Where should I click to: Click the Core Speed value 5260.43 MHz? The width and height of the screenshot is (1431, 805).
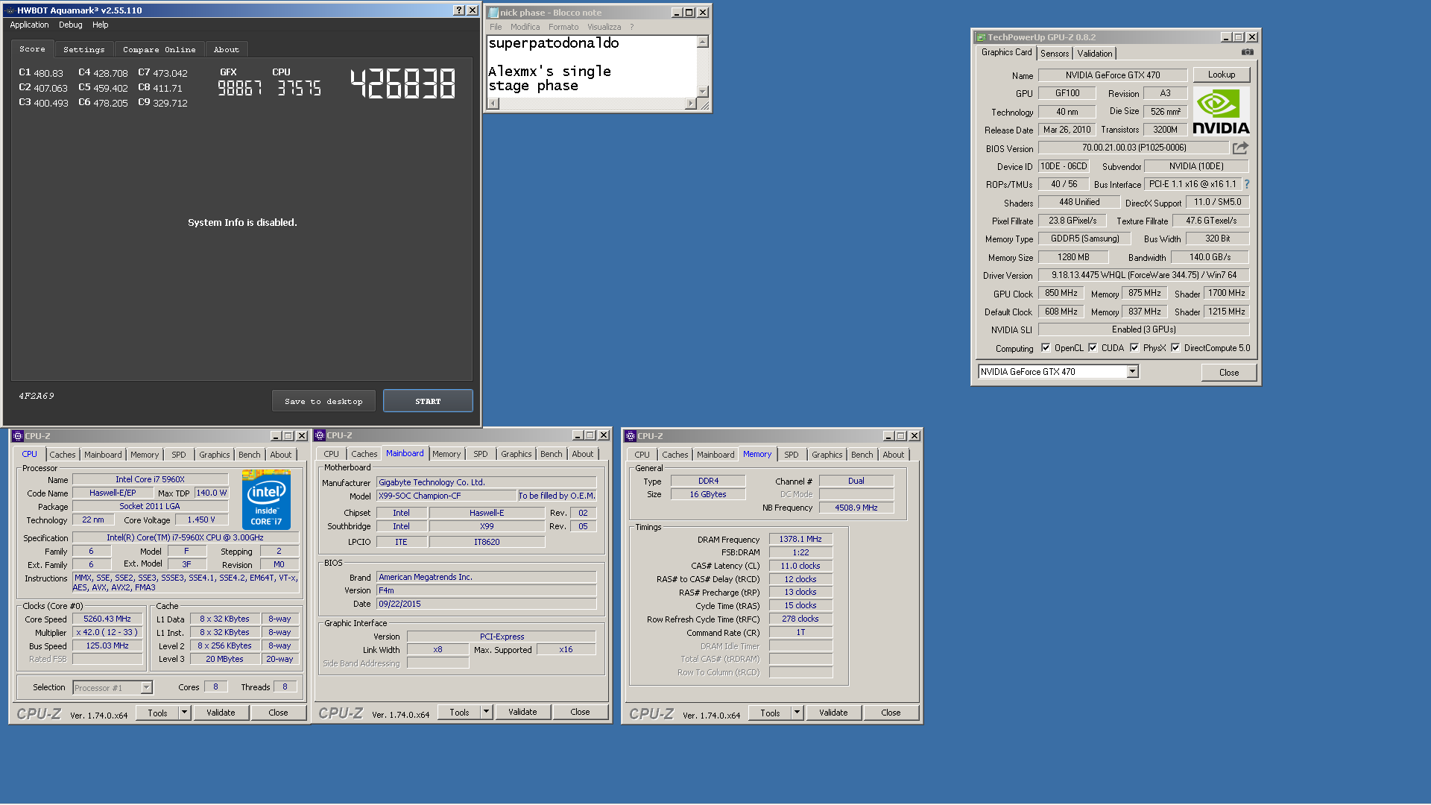point(107,619)
